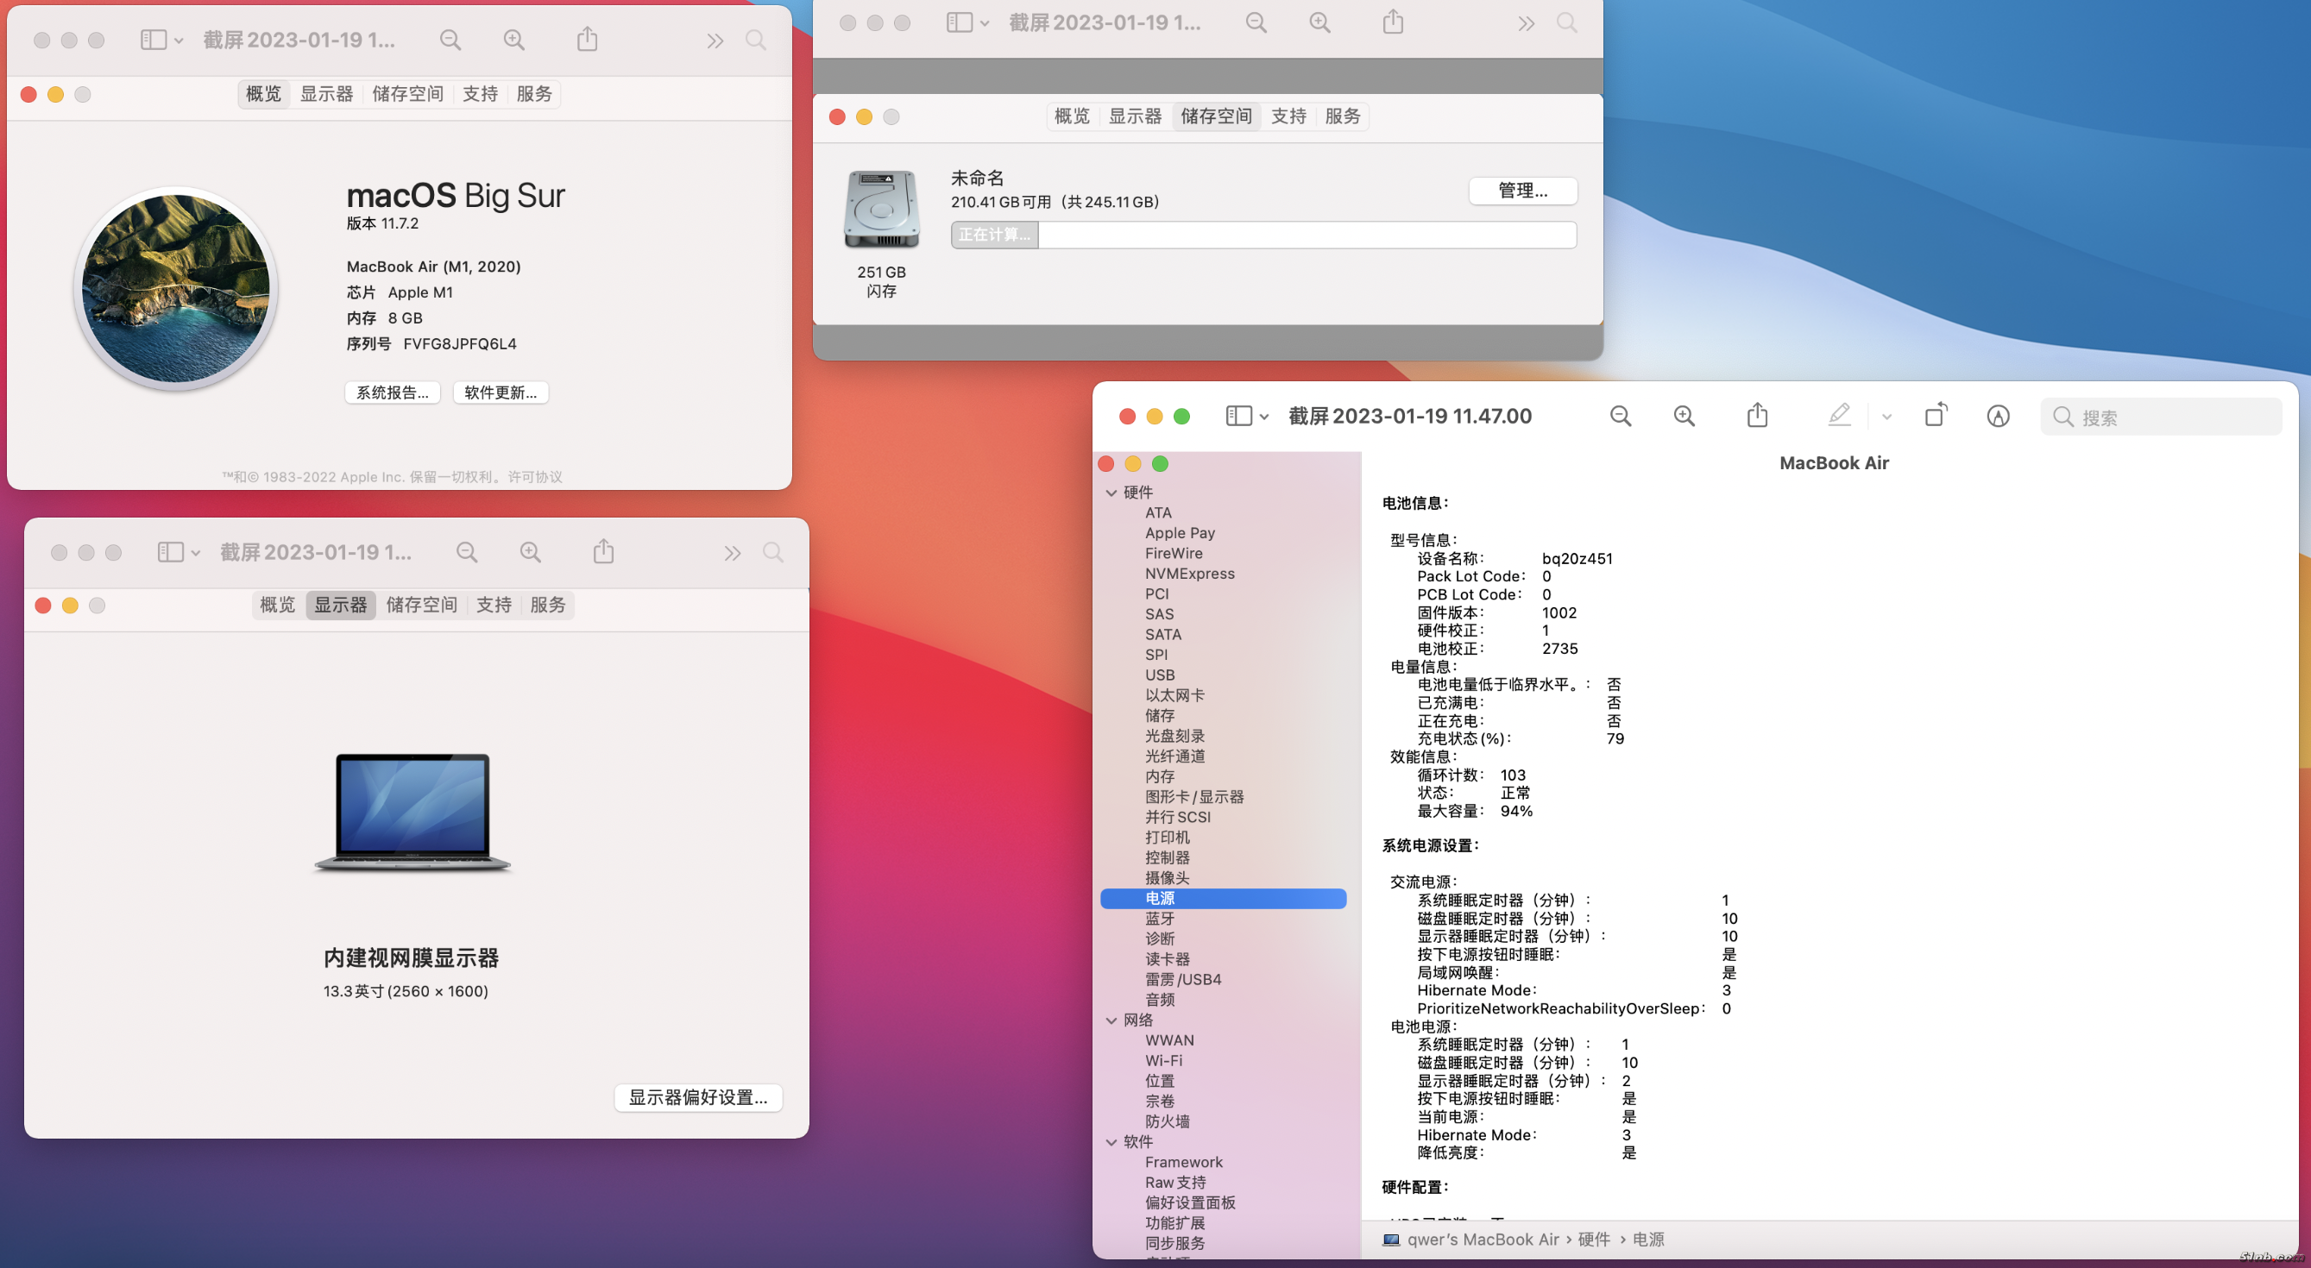The image size is (2311, 1268).
Task: Collapse the 硬件 tree section
Action: pos(1111,493)
